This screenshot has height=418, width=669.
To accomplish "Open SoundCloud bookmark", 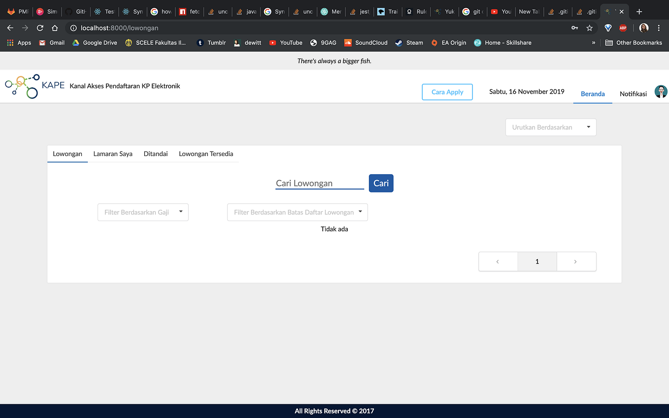I will click(366, 43).
